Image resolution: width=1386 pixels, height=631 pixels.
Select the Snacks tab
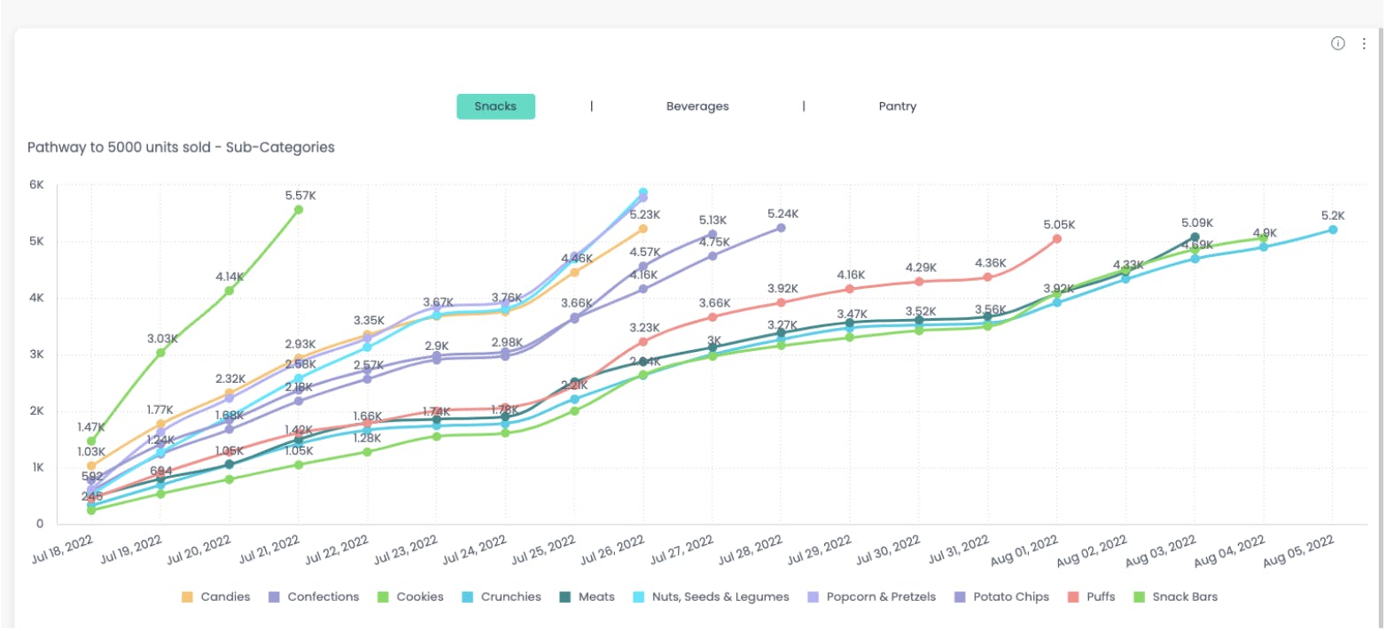point(495,105)
